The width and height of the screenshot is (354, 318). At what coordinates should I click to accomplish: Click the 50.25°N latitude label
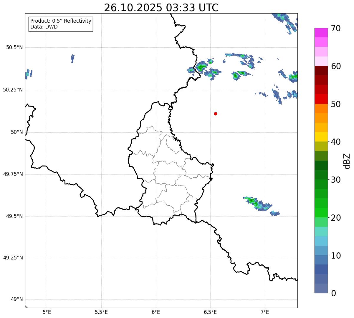(x=13, y=90)
